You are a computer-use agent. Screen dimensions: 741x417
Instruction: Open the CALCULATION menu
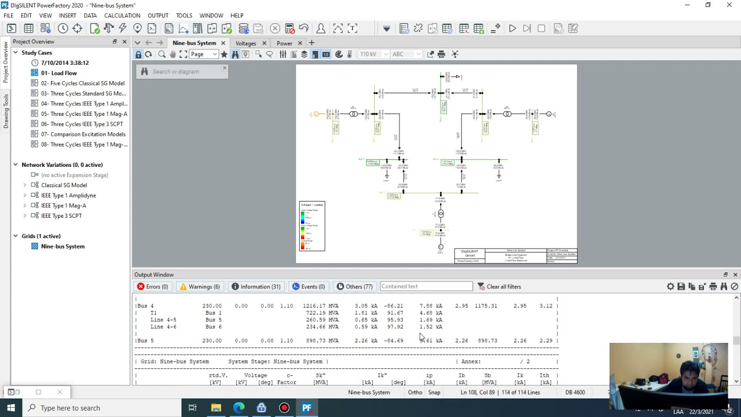[x=122, y=16]
